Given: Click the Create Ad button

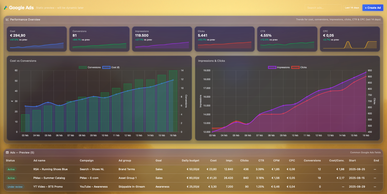Looking at the screenshot, I should point(372,8).
